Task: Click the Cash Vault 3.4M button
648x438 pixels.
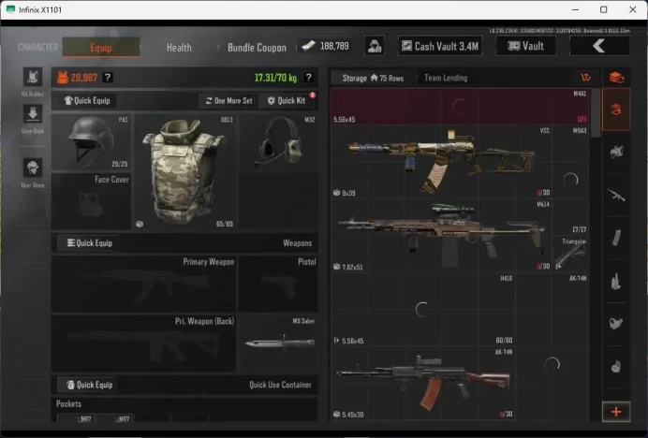Action: tap(440, 46)
